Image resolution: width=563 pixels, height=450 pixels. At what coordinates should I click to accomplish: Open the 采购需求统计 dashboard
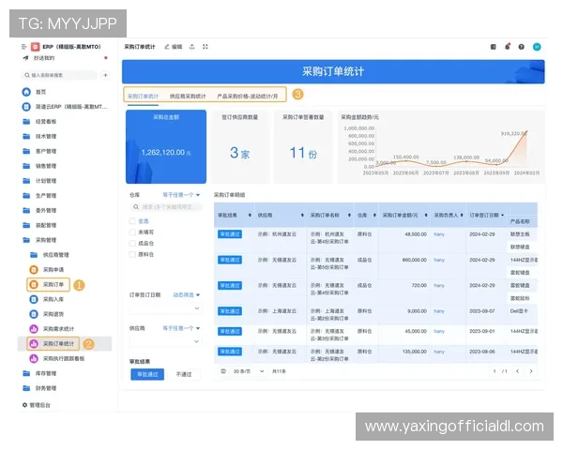tap(52, 329)
